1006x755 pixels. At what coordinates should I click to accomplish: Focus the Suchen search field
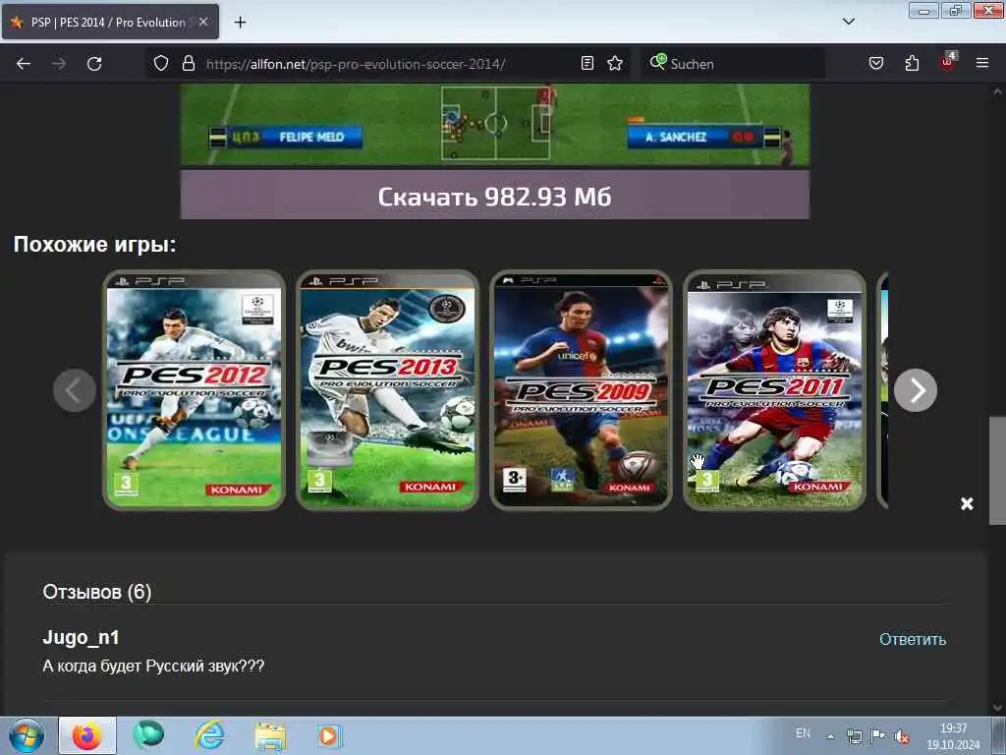coord(733,64)
